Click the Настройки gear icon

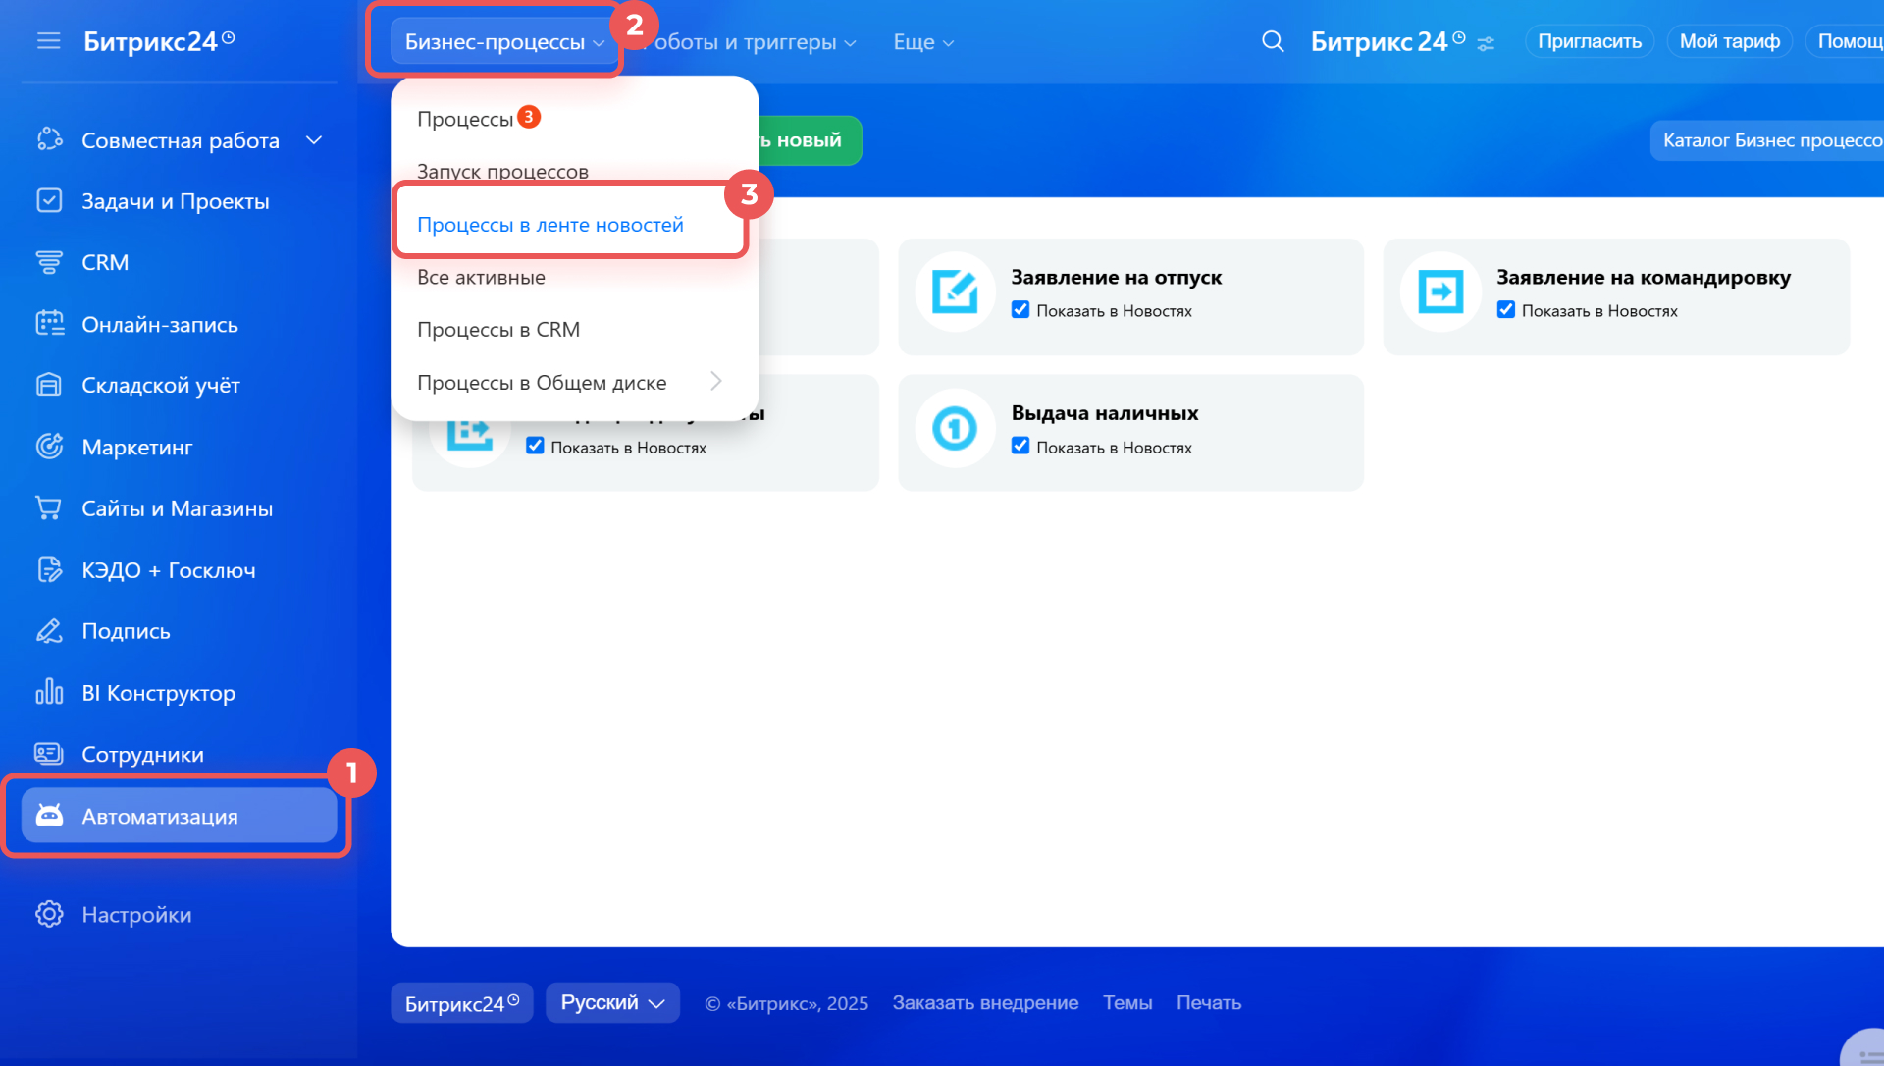(x=49, y=914)
